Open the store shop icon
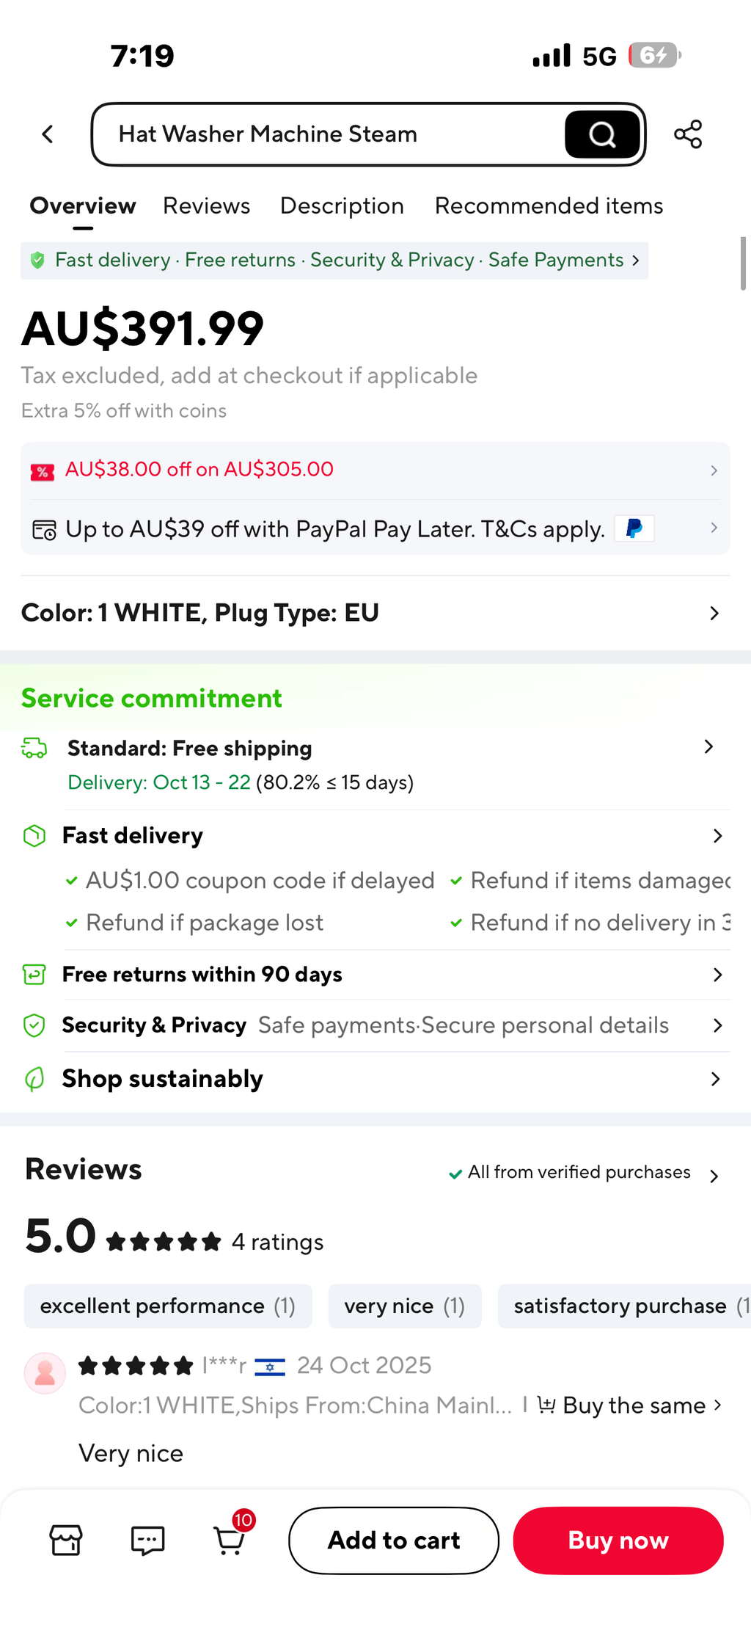The height and width of the screenshot is (1633, 751). pyautogui.click(x=66, y=1540)
